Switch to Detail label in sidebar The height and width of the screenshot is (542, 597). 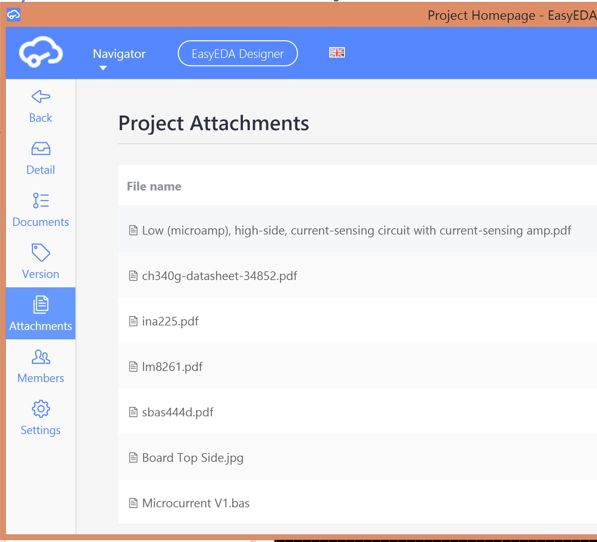click(41, 170)
